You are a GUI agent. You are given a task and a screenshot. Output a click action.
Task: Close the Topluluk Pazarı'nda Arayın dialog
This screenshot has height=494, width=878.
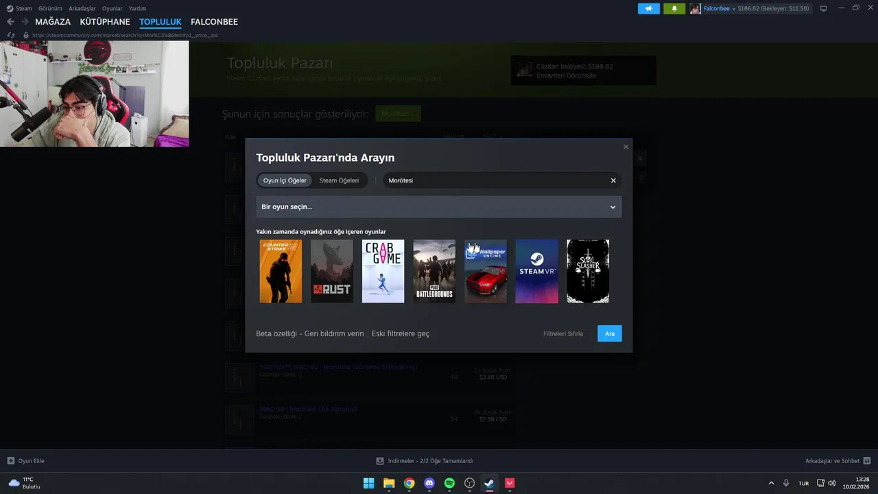[626, 147]
